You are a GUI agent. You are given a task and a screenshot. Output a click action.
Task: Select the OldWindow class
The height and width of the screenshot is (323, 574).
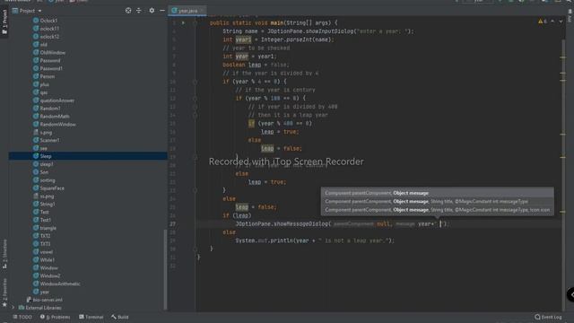coord(52,52)
